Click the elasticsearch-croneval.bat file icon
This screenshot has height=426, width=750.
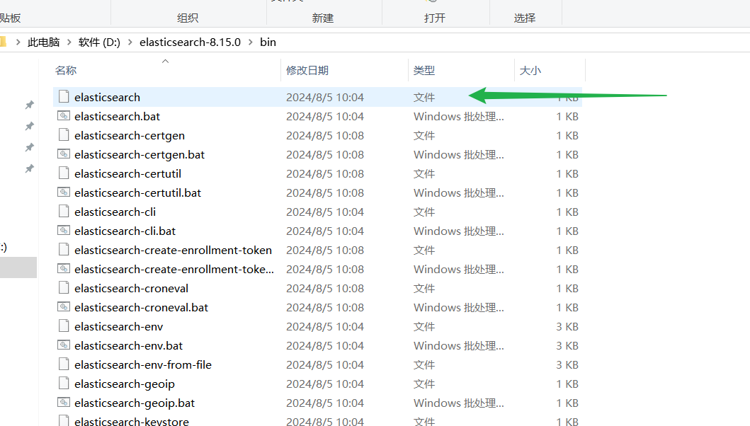[64, 307]
